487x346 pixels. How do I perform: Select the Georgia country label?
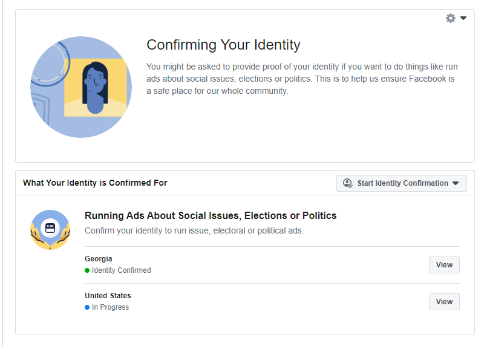pyautogui.click(x=99, y=259)
